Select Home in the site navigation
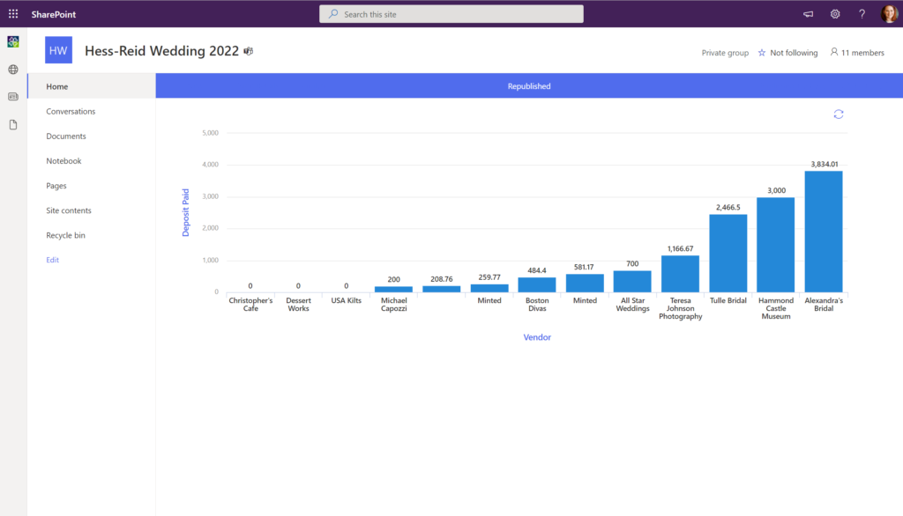The width and height of the screenshot is (903, 516). (92, 86)
